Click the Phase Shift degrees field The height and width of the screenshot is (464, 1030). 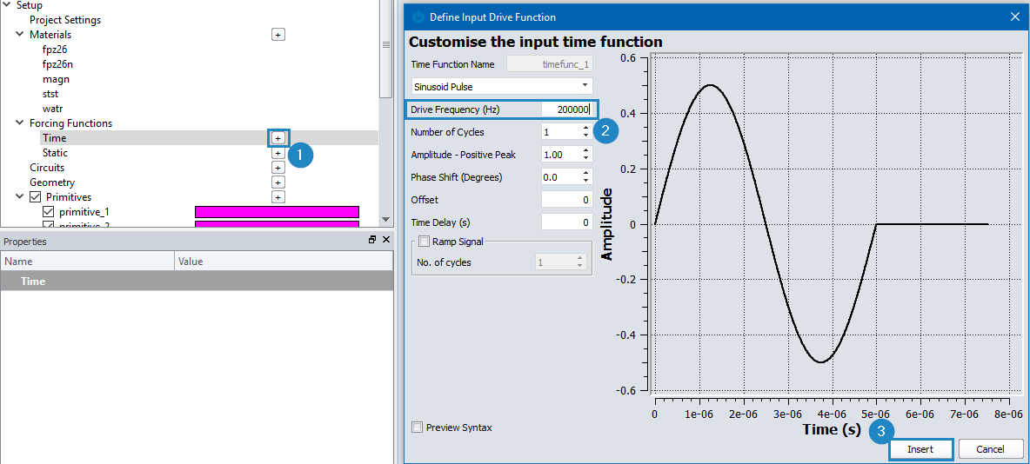(561, 177)
